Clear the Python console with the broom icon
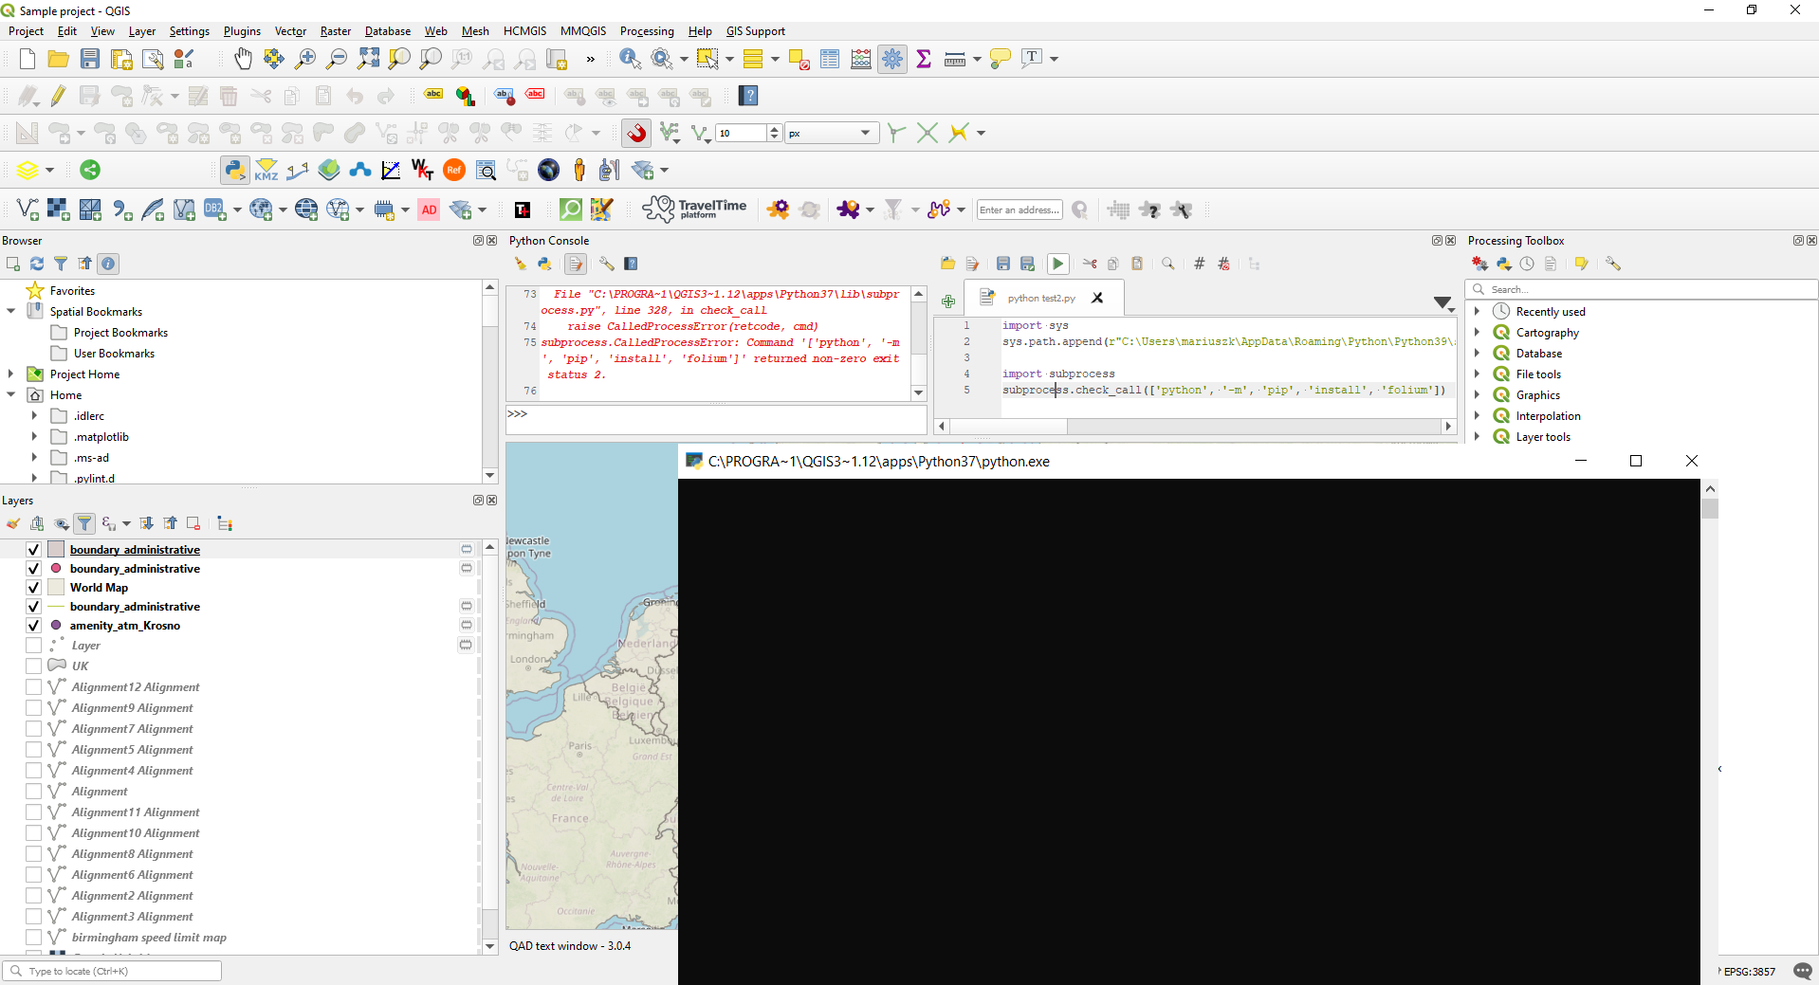Viewport: 1819px width, 985px height. coord(520,264)
